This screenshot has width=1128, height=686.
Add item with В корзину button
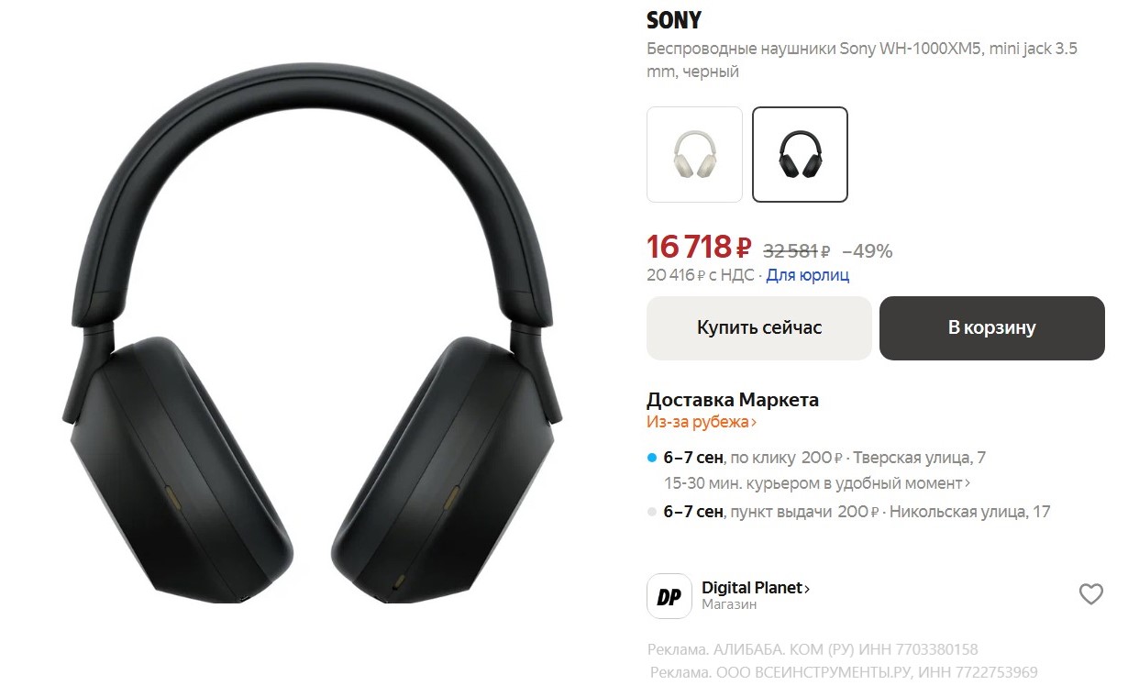click(992, 327)
